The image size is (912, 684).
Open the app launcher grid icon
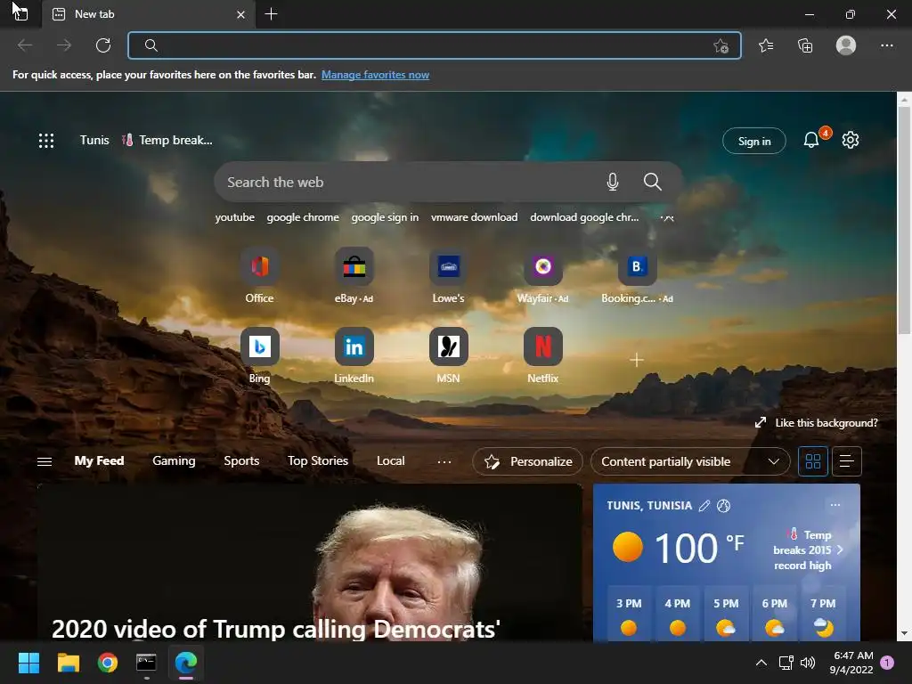point(46,140)
